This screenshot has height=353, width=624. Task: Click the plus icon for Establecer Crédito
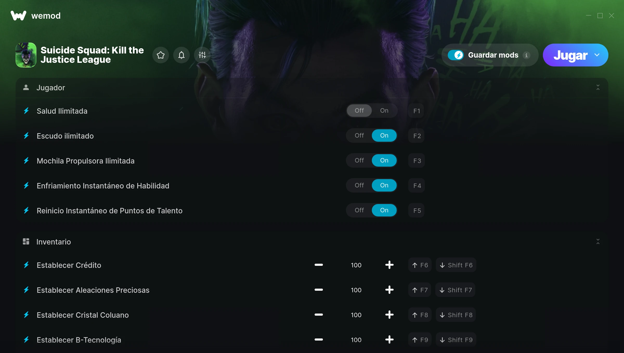click(x=389, y=265)
